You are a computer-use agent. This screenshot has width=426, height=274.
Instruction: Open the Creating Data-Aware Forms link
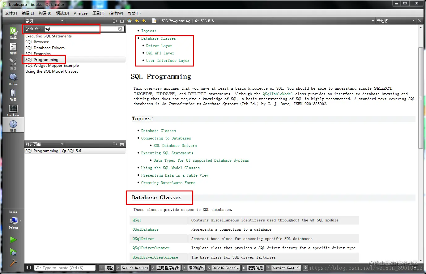(168, 183)
